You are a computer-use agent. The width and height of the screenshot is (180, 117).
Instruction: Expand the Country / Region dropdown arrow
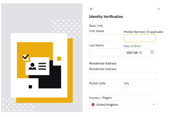pos(154,105)
